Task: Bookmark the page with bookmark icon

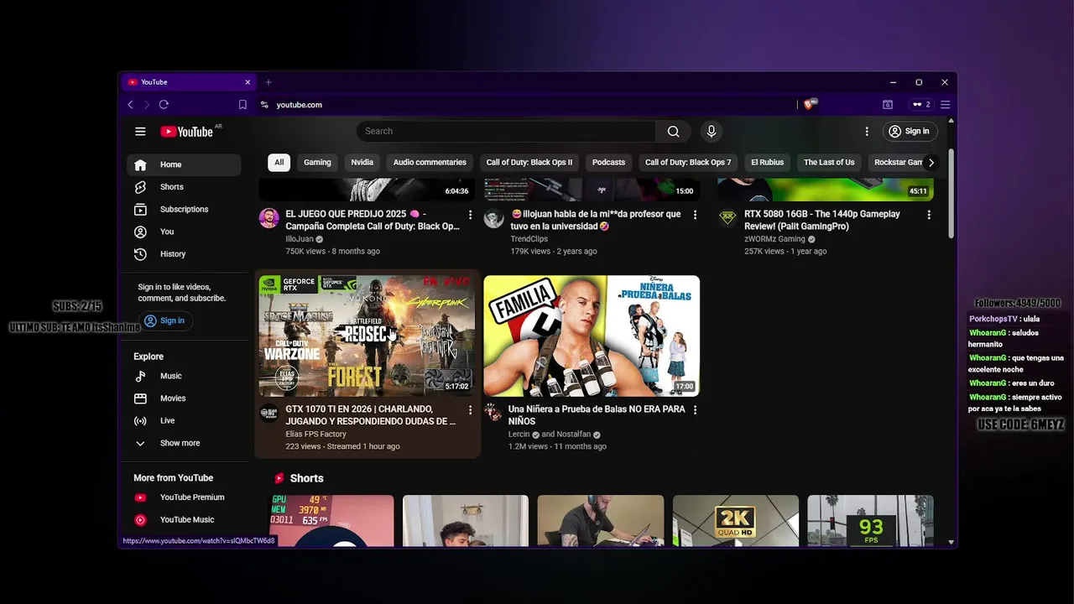Action: [242, 105]
